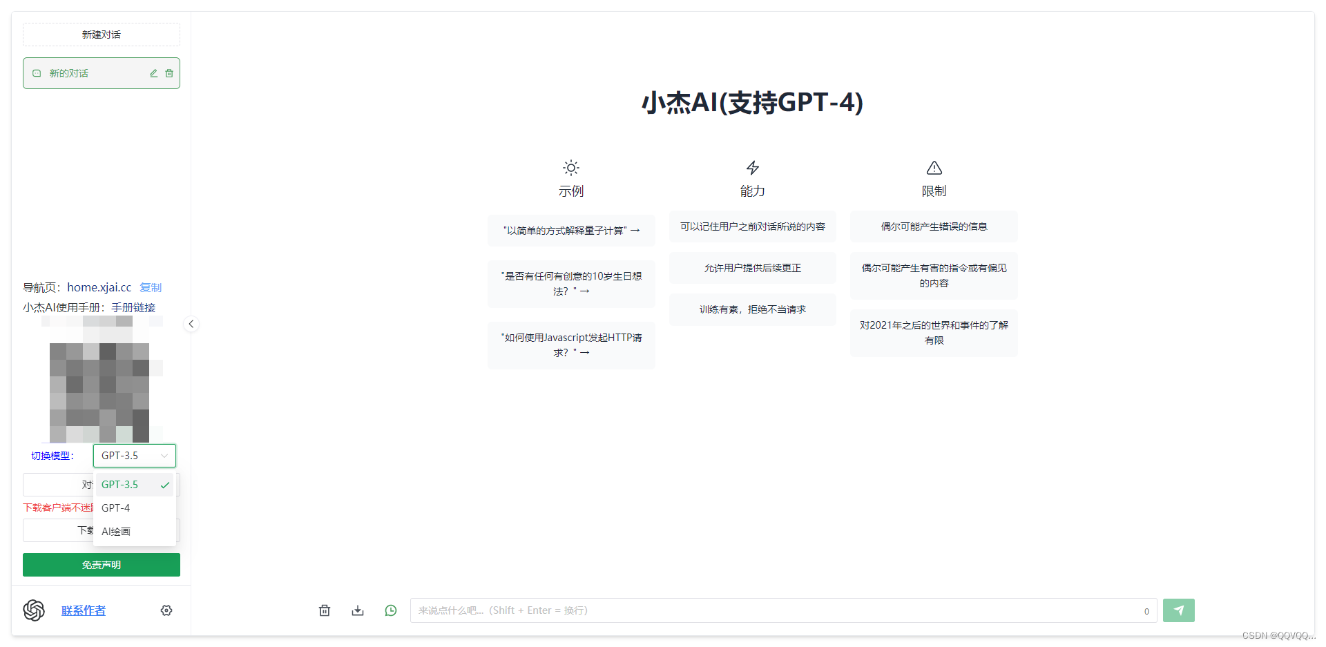Click the lightning bolt icon above 能力
Image resolution: width=1326 pixels, height=647 pixels.
pos(753,168)
